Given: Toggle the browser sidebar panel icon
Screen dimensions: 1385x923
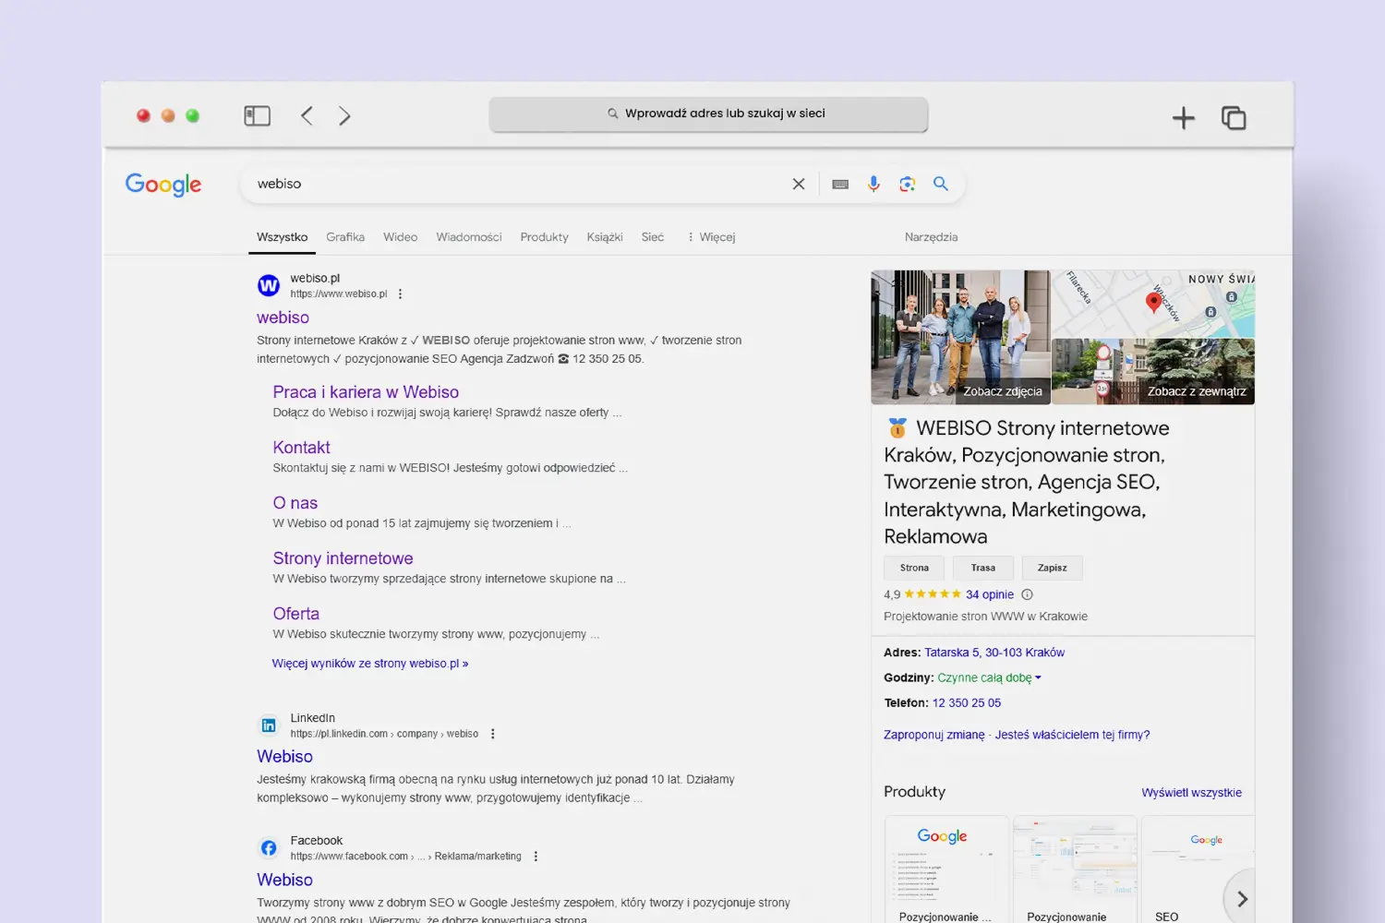Looking at the screenshot, I should tap(257, 115).
